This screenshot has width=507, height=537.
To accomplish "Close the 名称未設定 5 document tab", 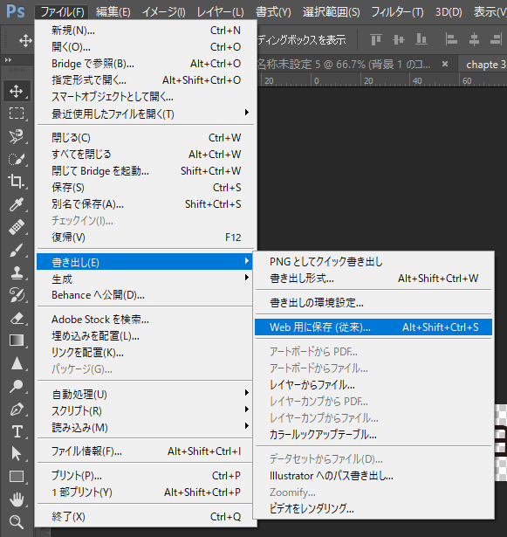I will 445,64.
